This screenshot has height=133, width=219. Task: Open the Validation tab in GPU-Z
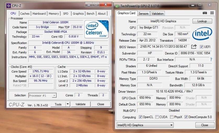point(157,14)
